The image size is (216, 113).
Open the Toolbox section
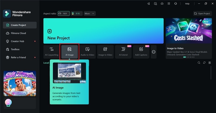point(20,49)
